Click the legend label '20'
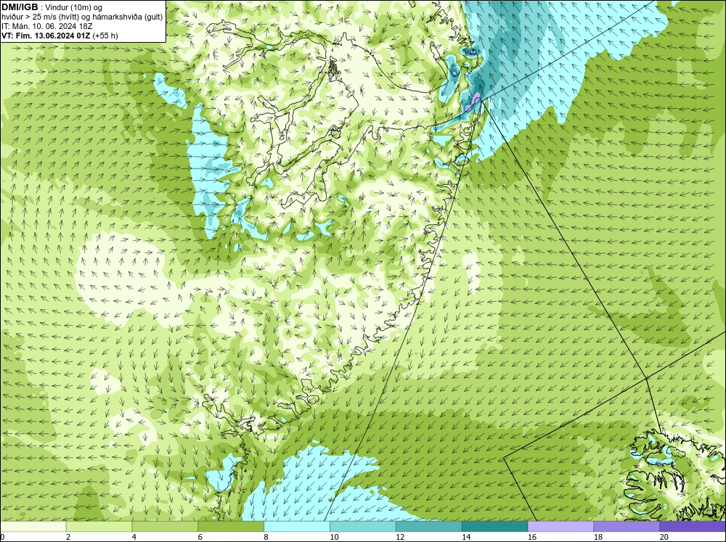Image resolution: width=726 pixels, height=542 pixels. click(x=664, y=537)
